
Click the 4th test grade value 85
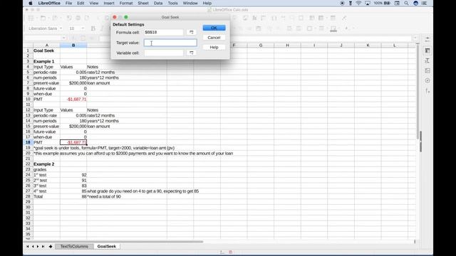coord(73,191)
